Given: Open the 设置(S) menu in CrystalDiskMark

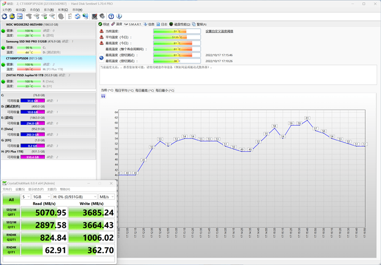Looking at the screenshot, I should click(20, 189).
